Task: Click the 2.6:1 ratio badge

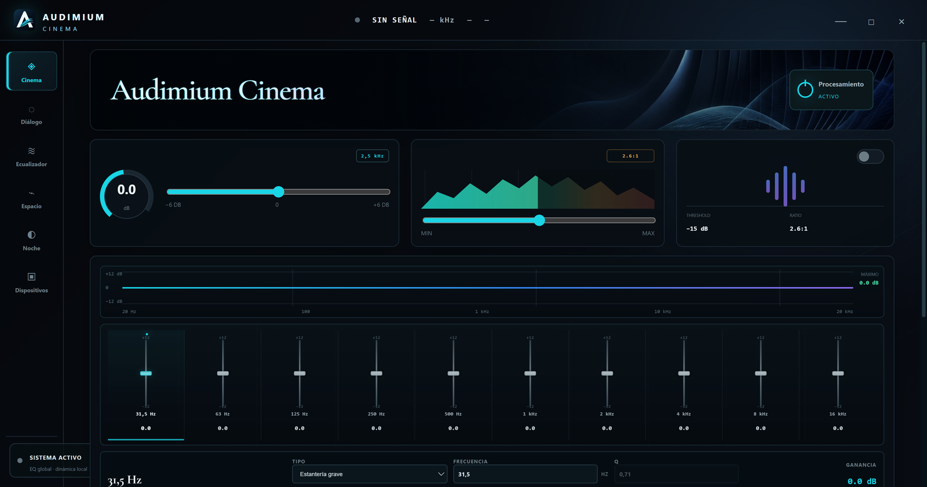Action: coord(630,156)
